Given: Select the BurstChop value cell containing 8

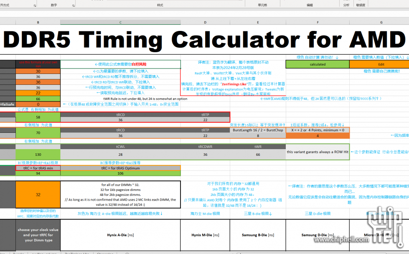Looking at the screenshot, I should click(258, 136).
